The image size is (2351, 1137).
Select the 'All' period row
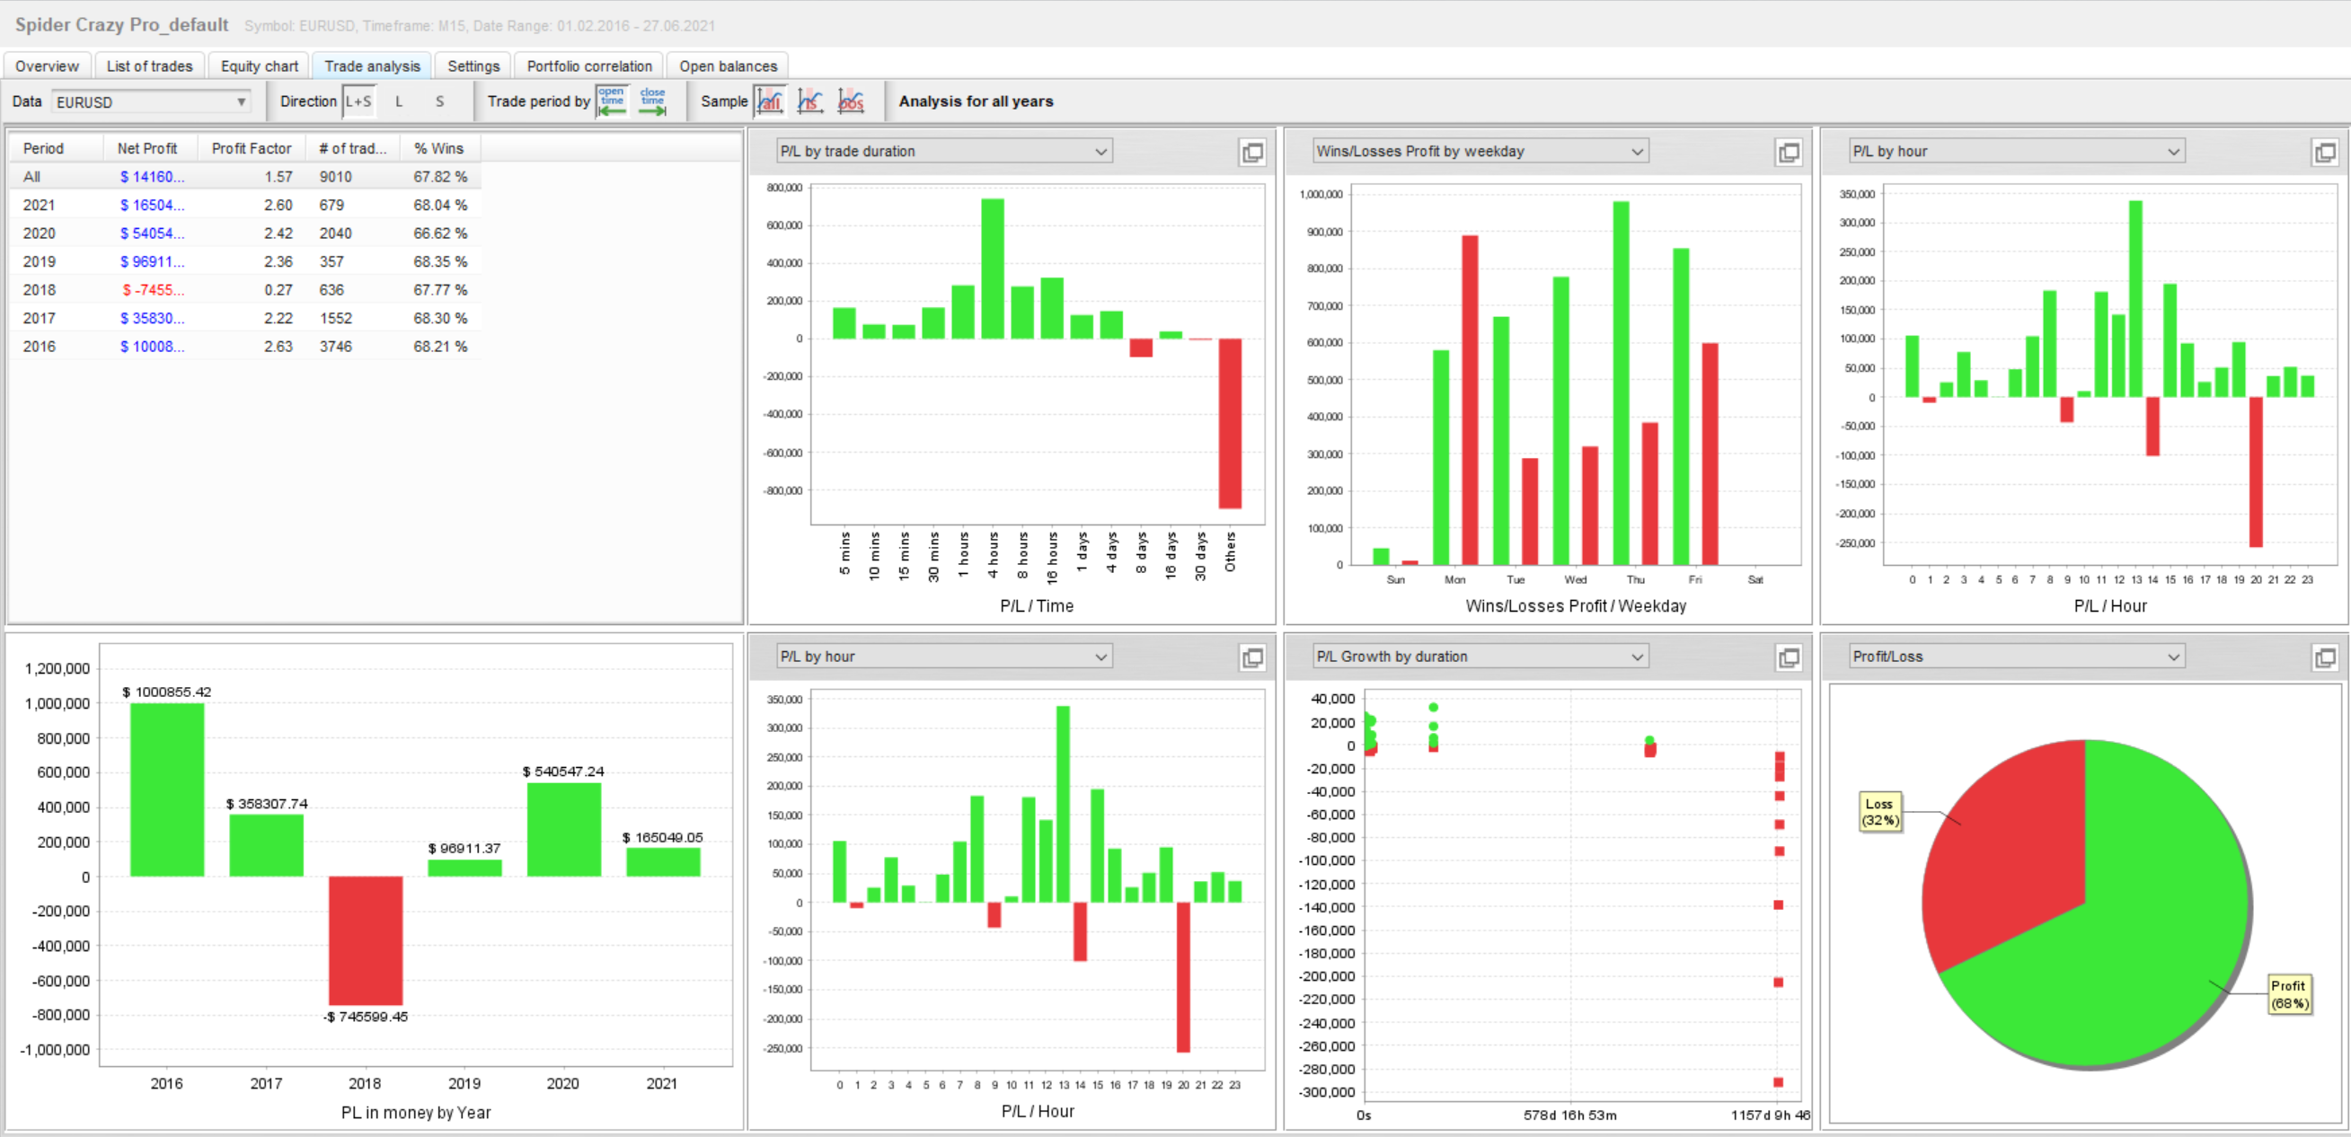tap(244, 177)
